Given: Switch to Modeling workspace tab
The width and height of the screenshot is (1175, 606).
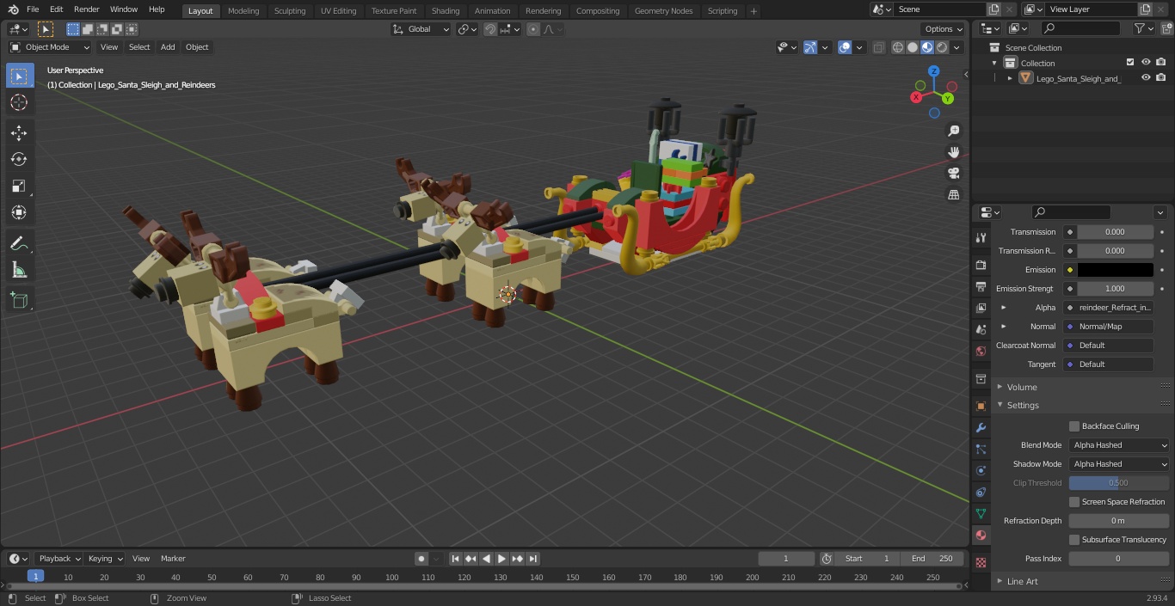Looking at the screenshot, I should coord(243,11).
